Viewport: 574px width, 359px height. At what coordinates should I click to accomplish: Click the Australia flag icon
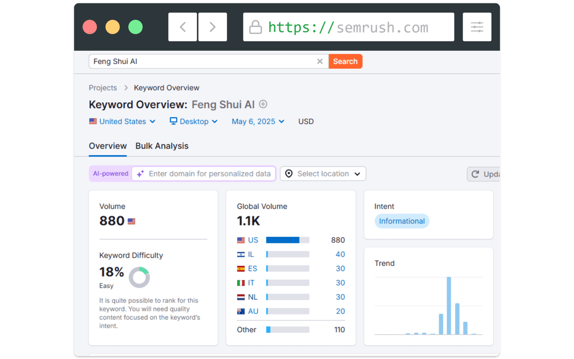pyautogui.click(x=241, y=311)
